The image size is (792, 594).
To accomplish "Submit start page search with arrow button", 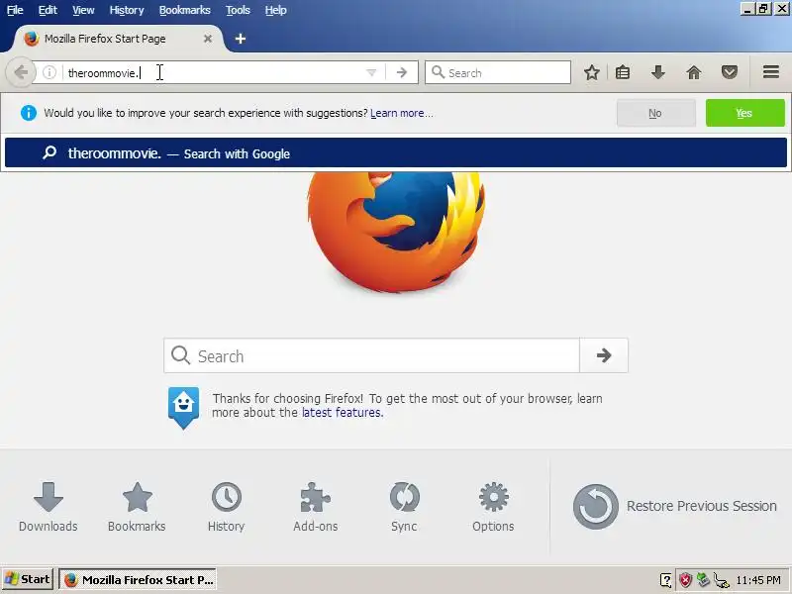I will (604, 356).
